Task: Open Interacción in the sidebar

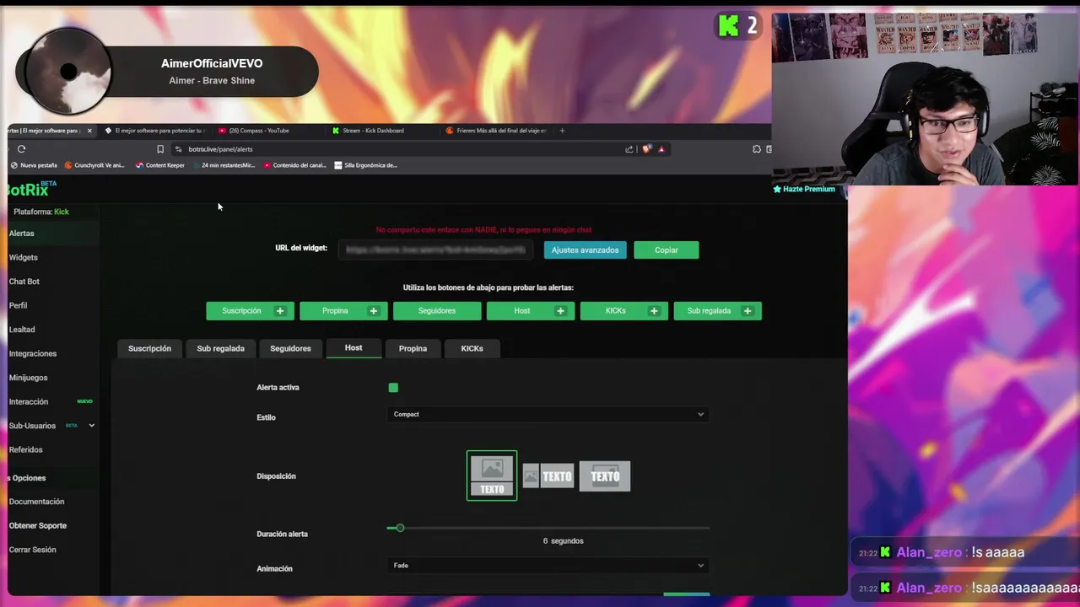Action: pos(29,402)
